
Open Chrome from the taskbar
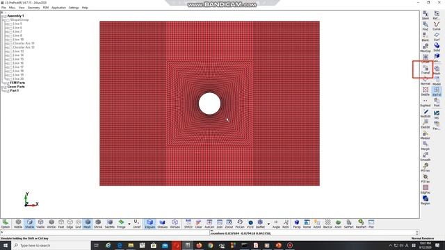pos(210,245)
